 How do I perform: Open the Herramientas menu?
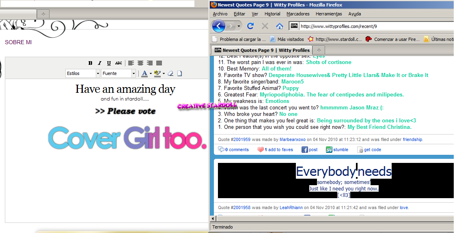[329, 14]
